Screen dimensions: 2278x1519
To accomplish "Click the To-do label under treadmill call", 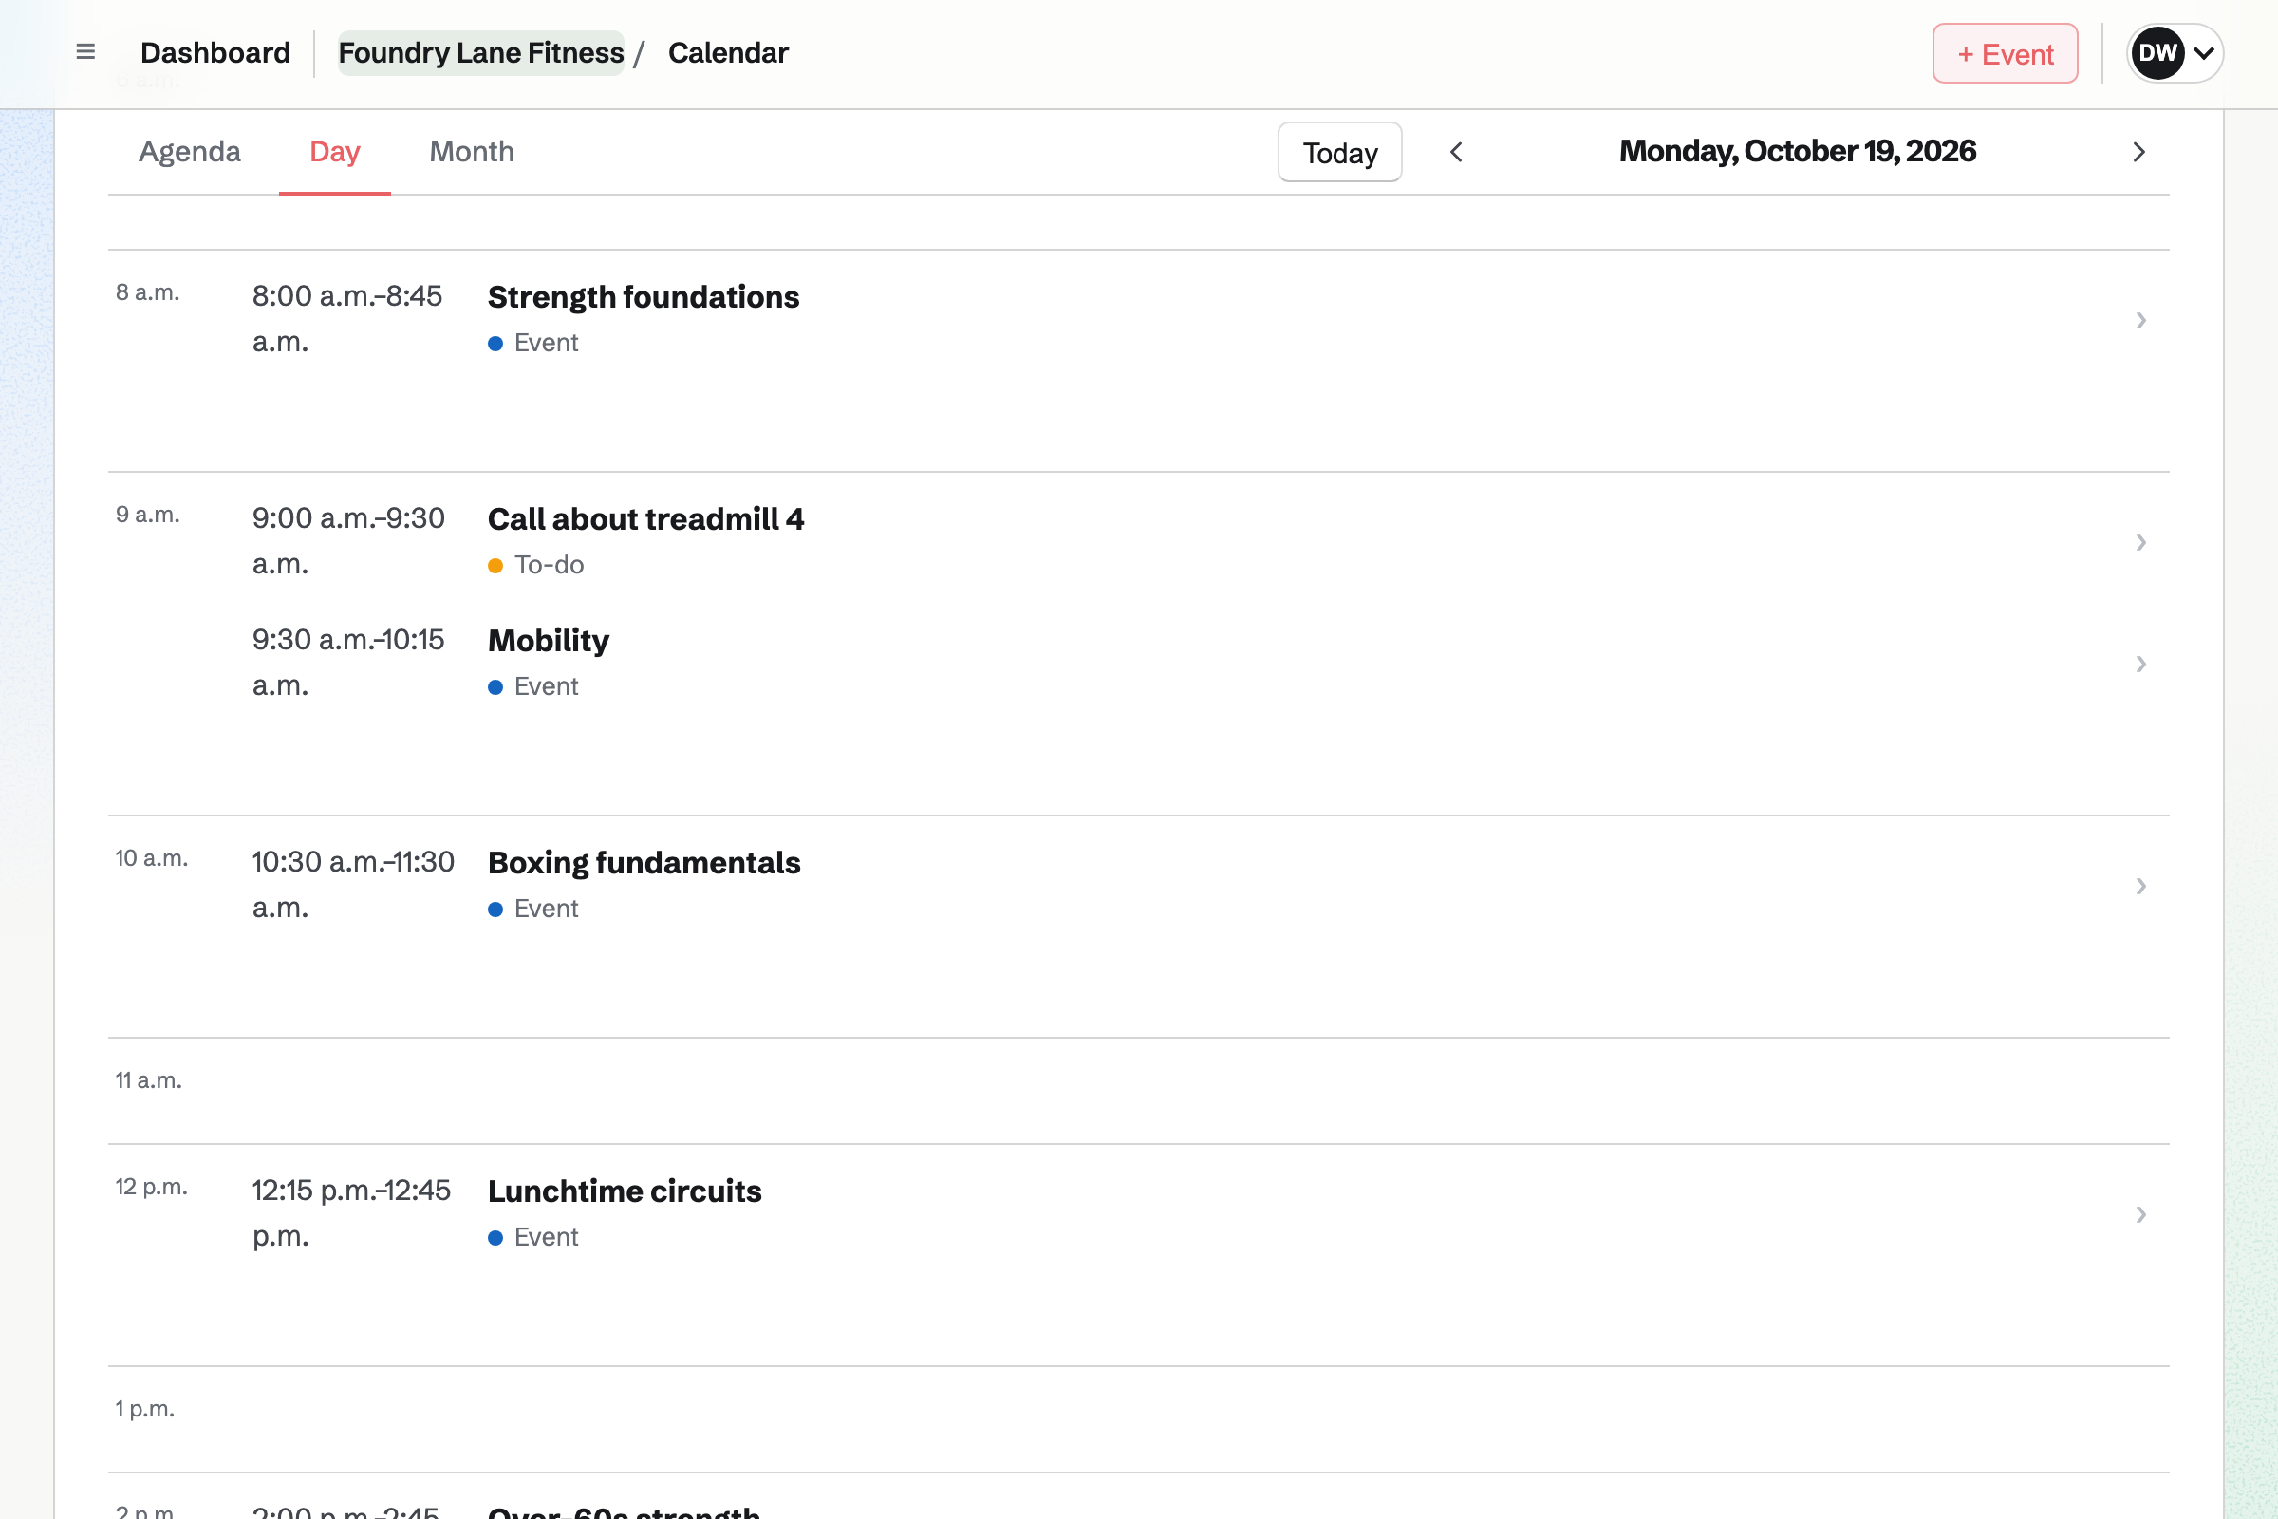I will coord(550,565).
